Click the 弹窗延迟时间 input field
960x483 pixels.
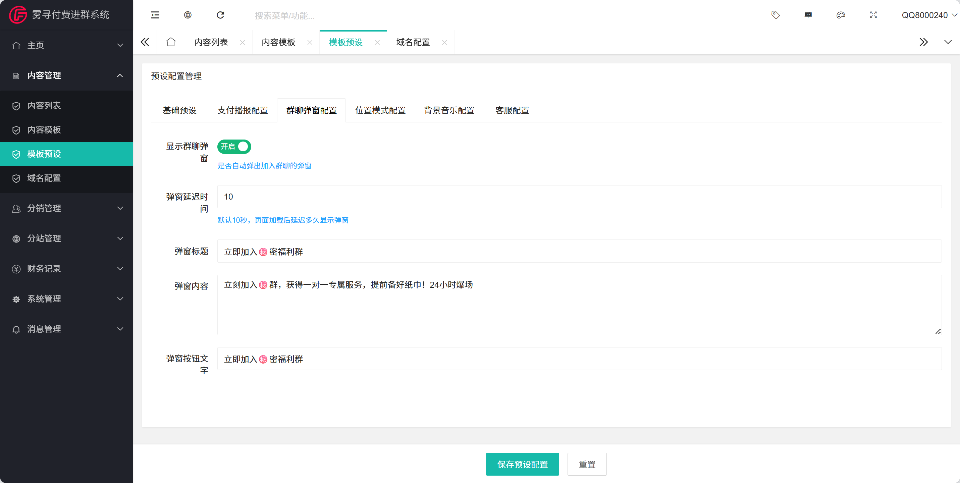click(579, 197)
